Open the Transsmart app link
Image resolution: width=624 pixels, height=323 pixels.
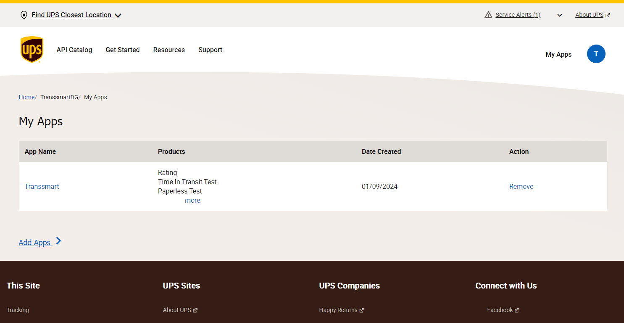42,186
